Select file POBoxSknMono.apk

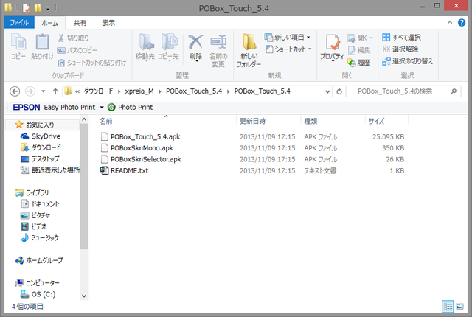142,148
